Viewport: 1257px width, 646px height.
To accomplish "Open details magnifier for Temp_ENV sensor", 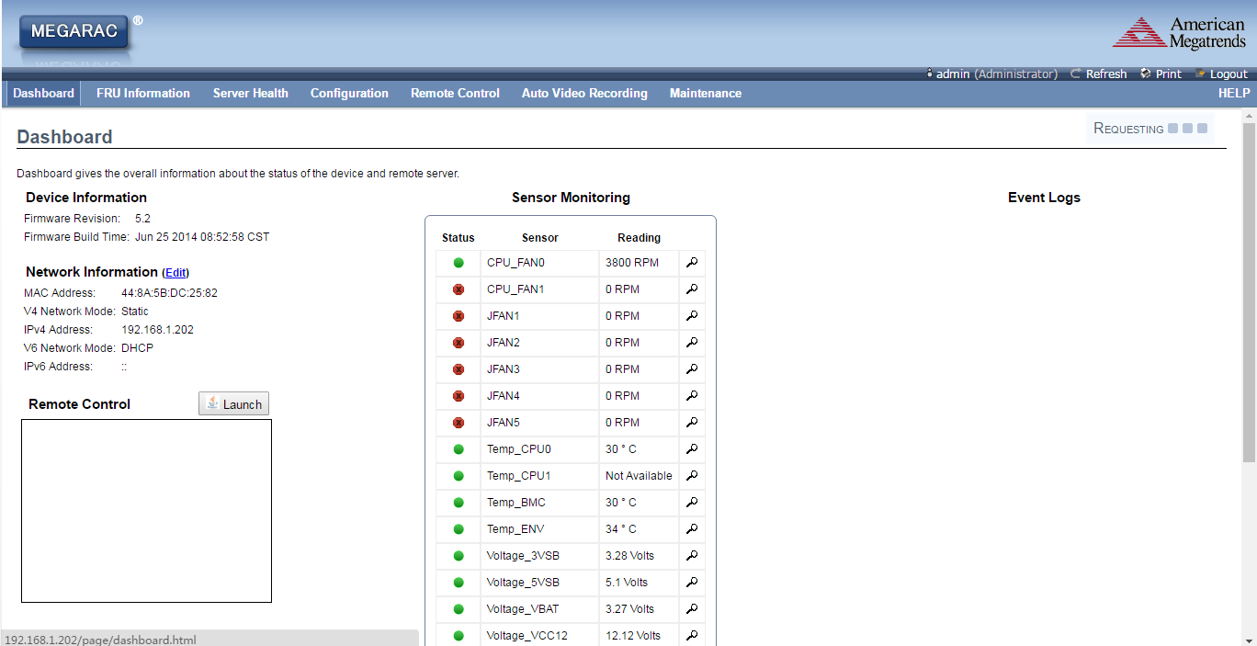I will click(692, 529).
